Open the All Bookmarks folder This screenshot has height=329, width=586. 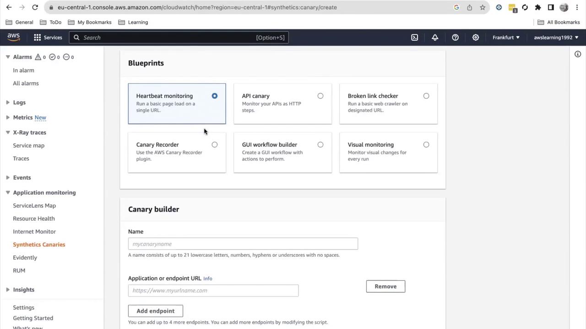[x=559, y=22]
